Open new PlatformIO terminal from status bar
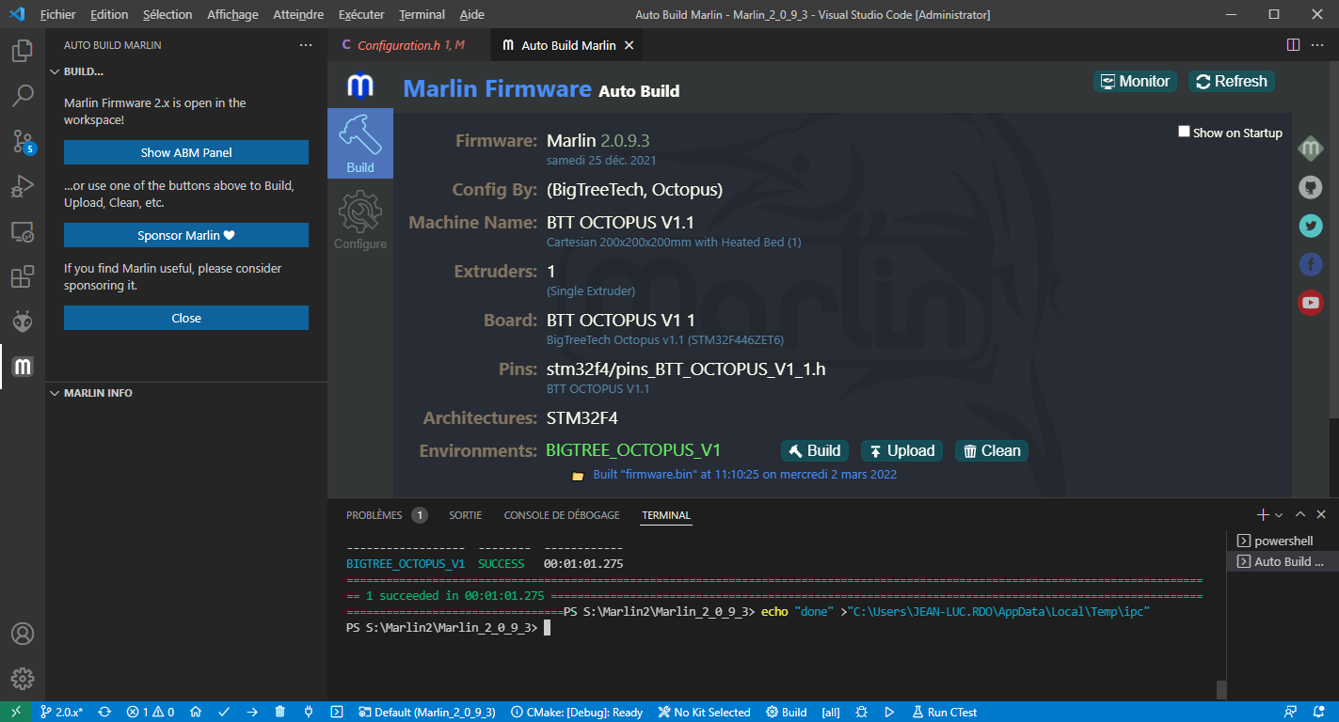The height and width of the screenshot is (722, 1339). pos(337,713)
